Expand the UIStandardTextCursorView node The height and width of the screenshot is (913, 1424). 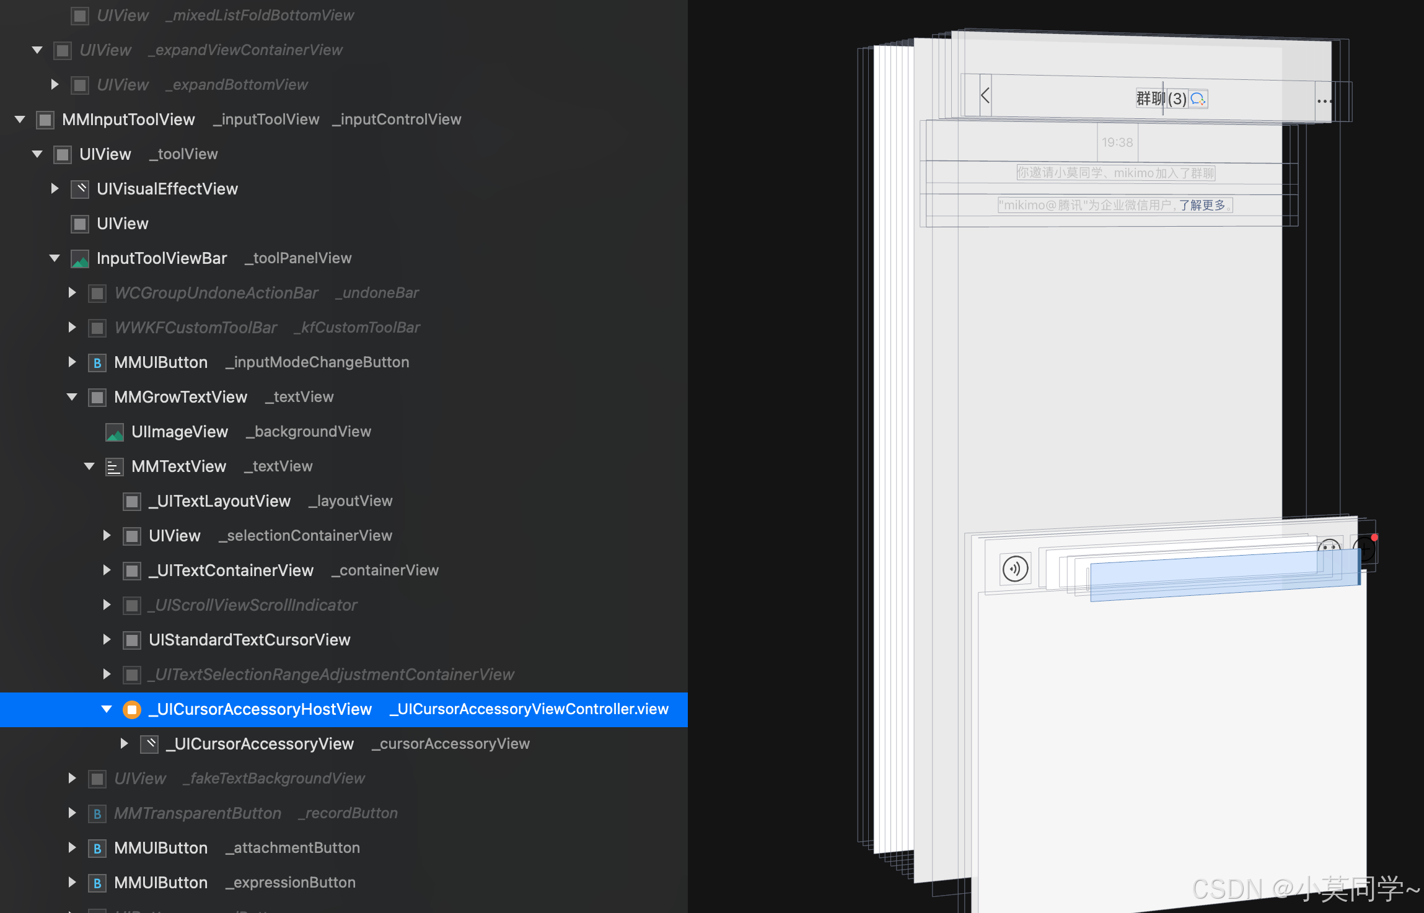coord(107,640)
